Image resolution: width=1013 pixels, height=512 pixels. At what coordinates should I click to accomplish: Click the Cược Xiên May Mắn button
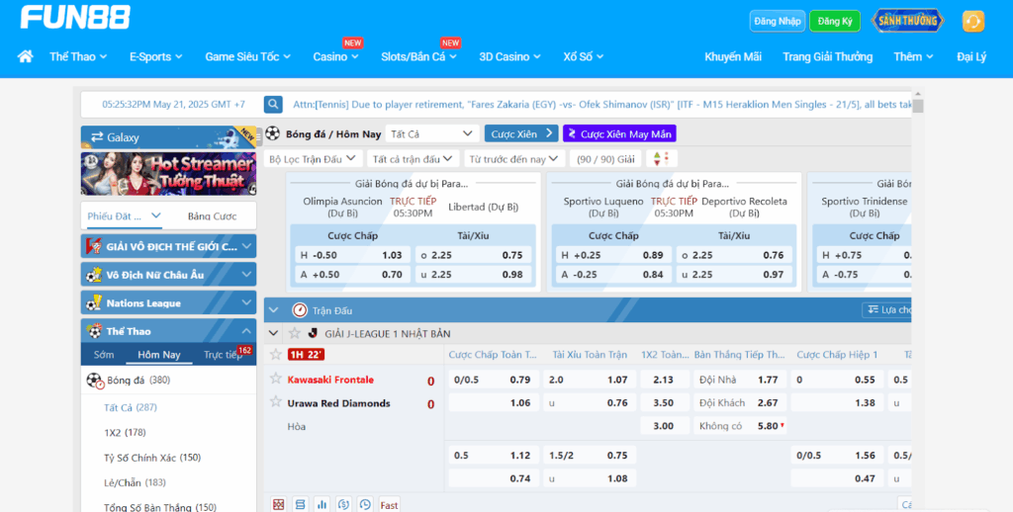tap(619, 133)
